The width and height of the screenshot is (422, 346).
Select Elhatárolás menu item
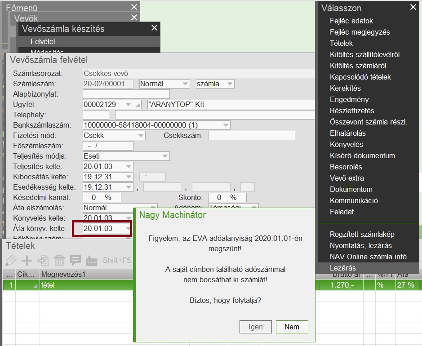tap(348, 133)
